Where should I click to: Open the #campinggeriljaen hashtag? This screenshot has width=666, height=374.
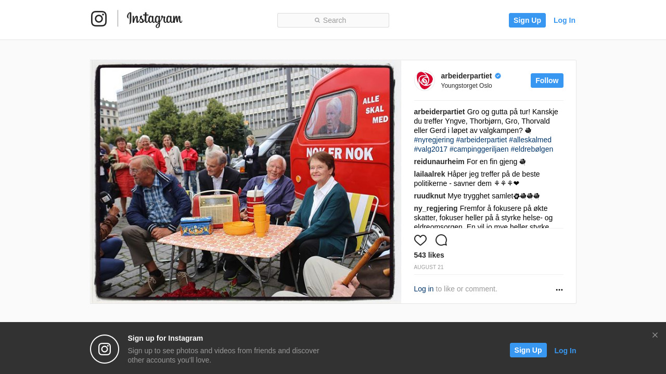click(x=479, y=149)
